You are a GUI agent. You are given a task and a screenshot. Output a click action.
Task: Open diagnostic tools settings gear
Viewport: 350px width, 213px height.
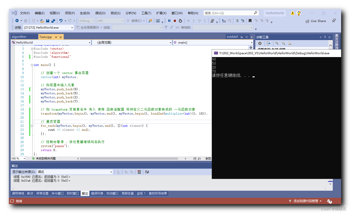pos(260,44)
